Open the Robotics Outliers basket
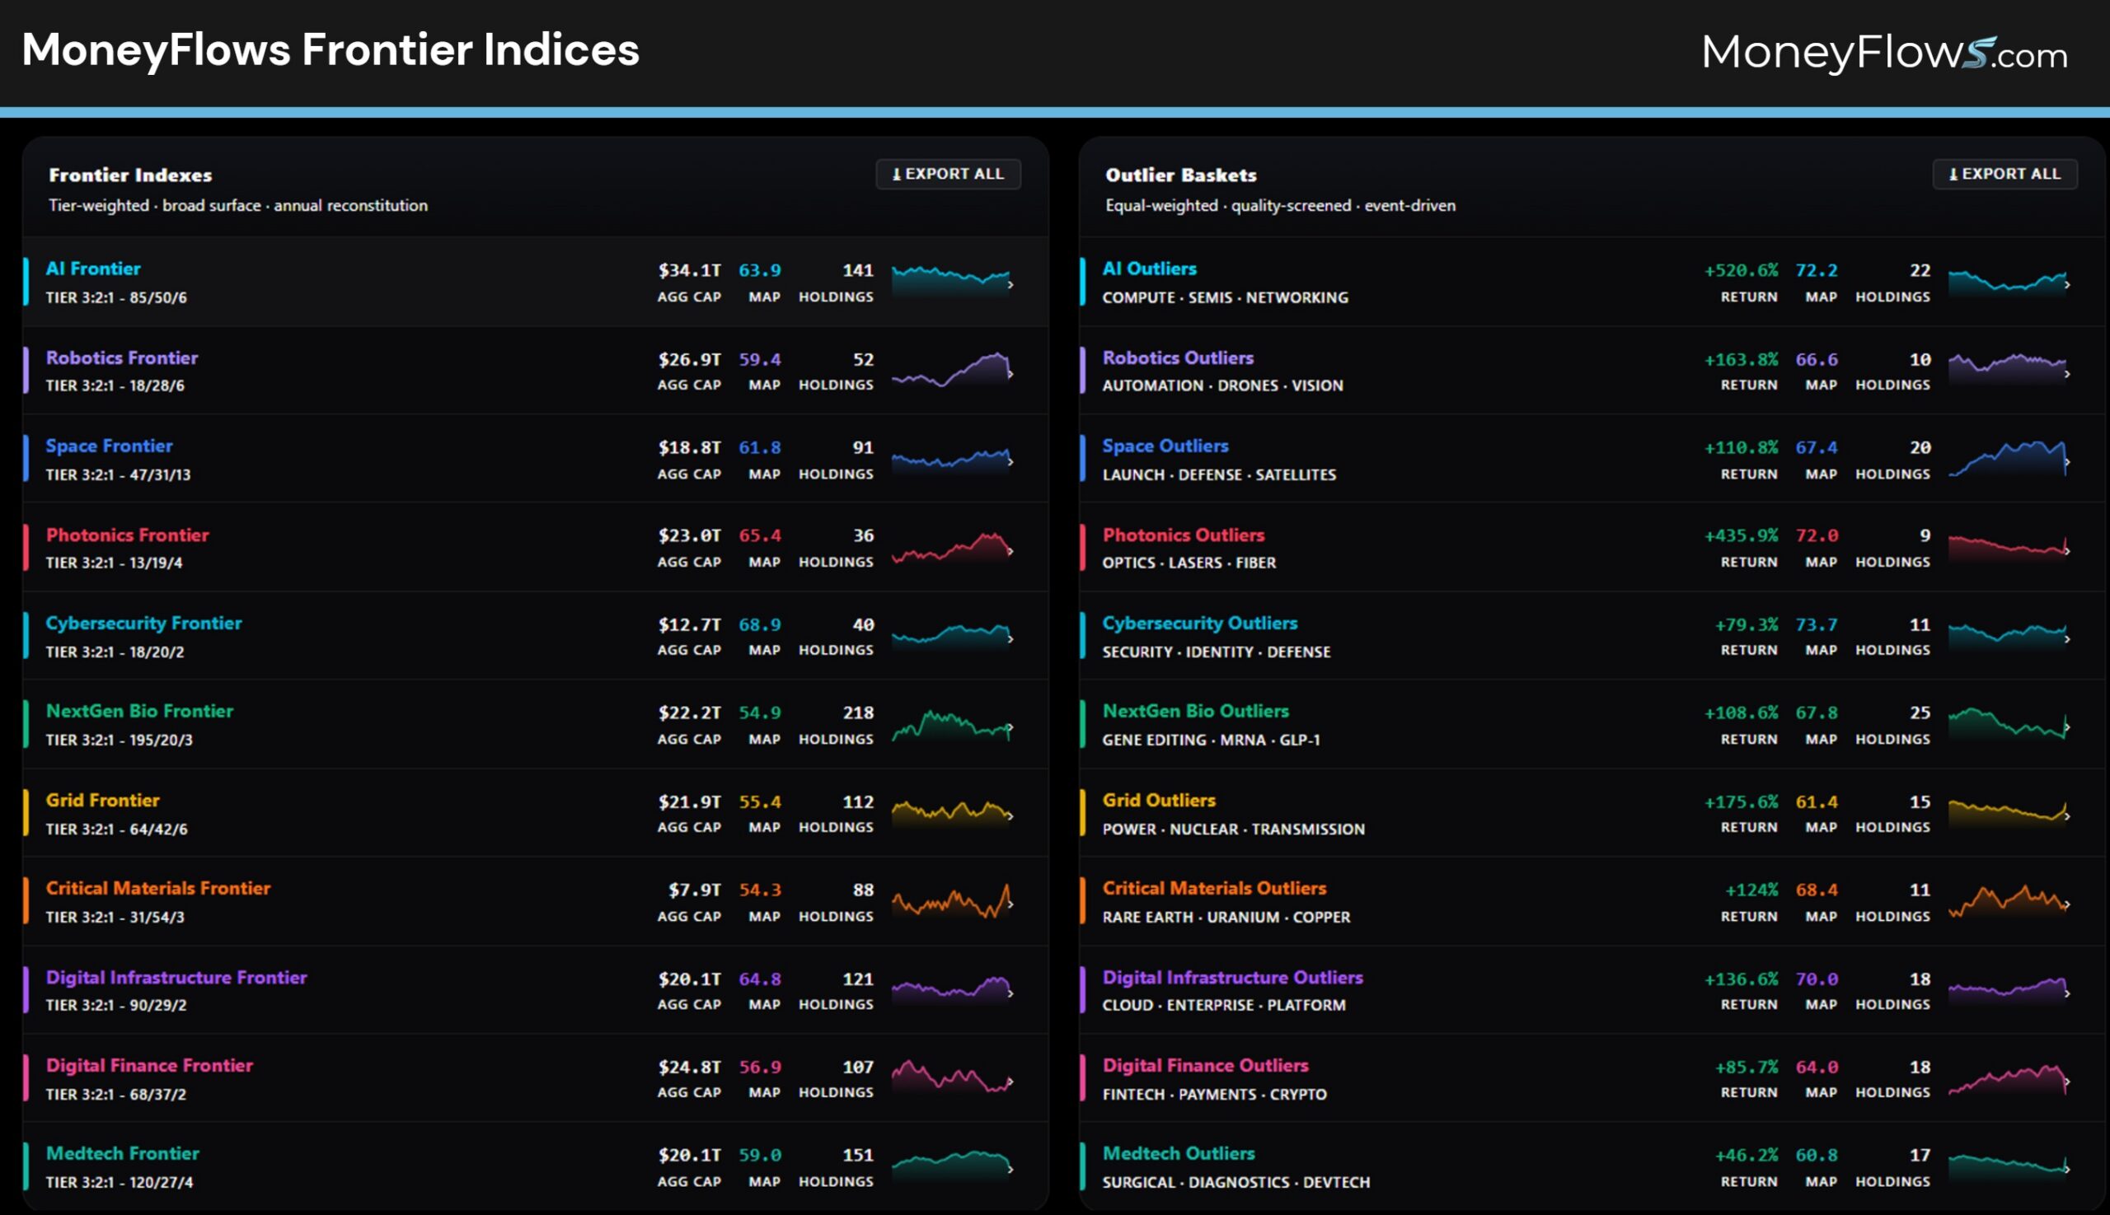Image resolution: width=2110 pixels, height=1215 pixels. tap(1592, 371)
